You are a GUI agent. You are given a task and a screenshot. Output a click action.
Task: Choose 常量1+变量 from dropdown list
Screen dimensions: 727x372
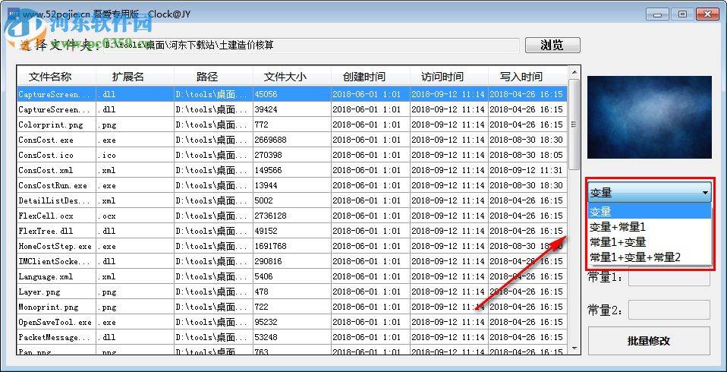[x=650, y=241]
